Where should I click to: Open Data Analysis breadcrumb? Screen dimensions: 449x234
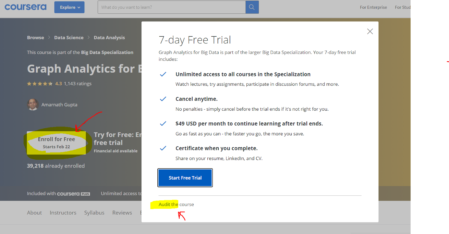[x=109, y=38]
